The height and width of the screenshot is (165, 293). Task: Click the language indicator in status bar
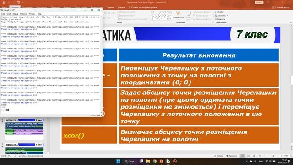point(31,156)
